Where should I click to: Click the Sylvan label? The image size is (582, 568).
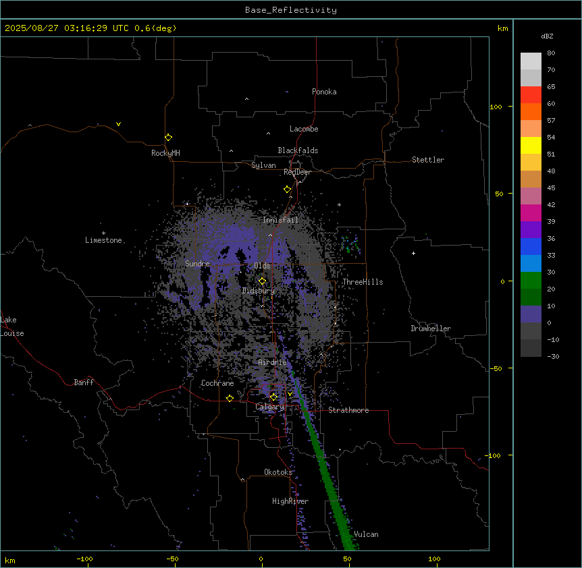(x=263, y=165)
